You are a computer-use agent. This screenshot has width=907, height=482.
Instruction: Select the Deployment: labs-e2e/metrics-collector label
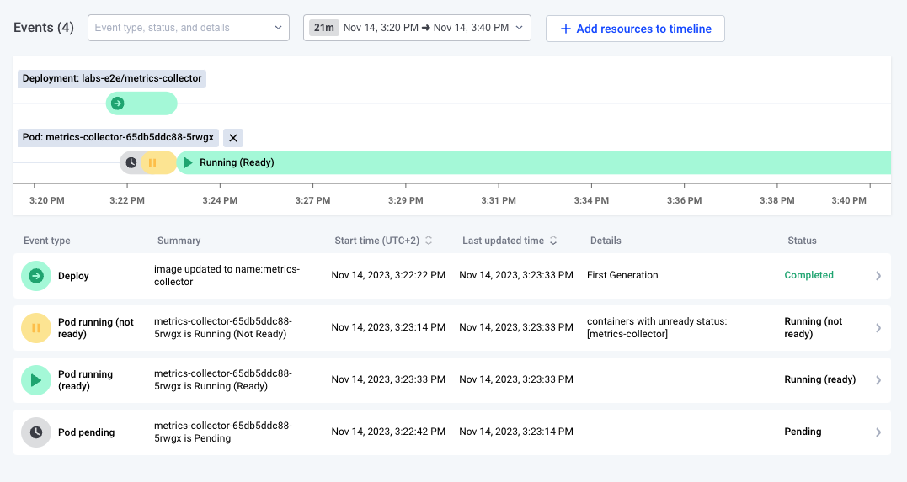[x=112, y=78]
